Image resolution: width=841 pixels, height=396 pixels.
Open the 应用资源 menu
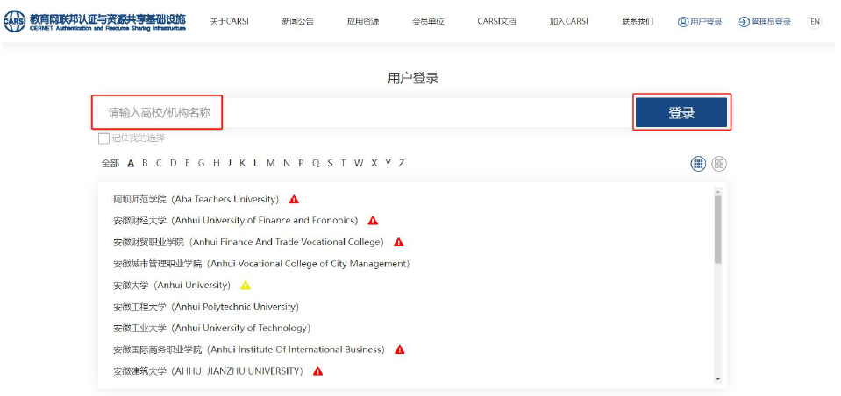click(x=363, y=21)
